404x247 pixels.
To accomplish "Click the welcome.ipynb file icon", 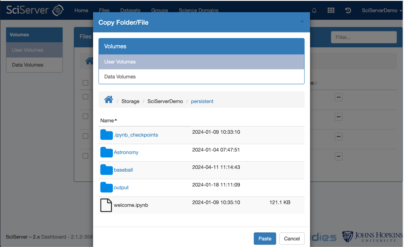I will tap(106, 205).
